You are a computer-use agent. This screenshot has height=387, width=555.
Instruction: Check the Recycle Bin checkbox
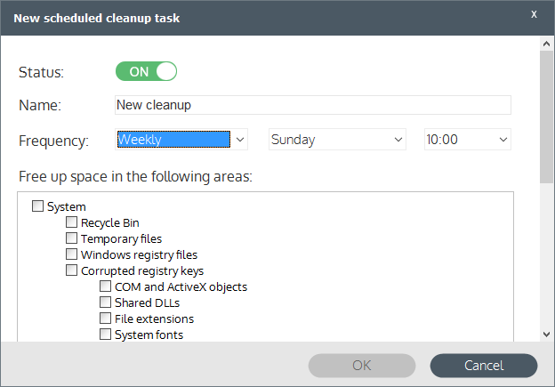pyautogui.click(x=71, y=222)
